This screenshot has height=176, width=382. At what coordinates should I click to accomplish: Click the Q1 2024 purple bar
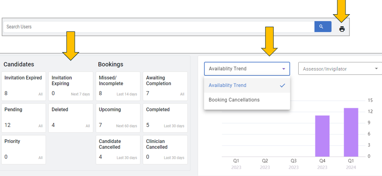click(x=351, y=132)
